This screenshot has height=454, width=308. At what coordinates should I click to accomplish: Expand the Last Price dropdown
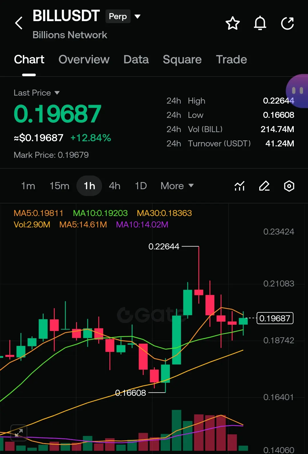tap(37, 93)
